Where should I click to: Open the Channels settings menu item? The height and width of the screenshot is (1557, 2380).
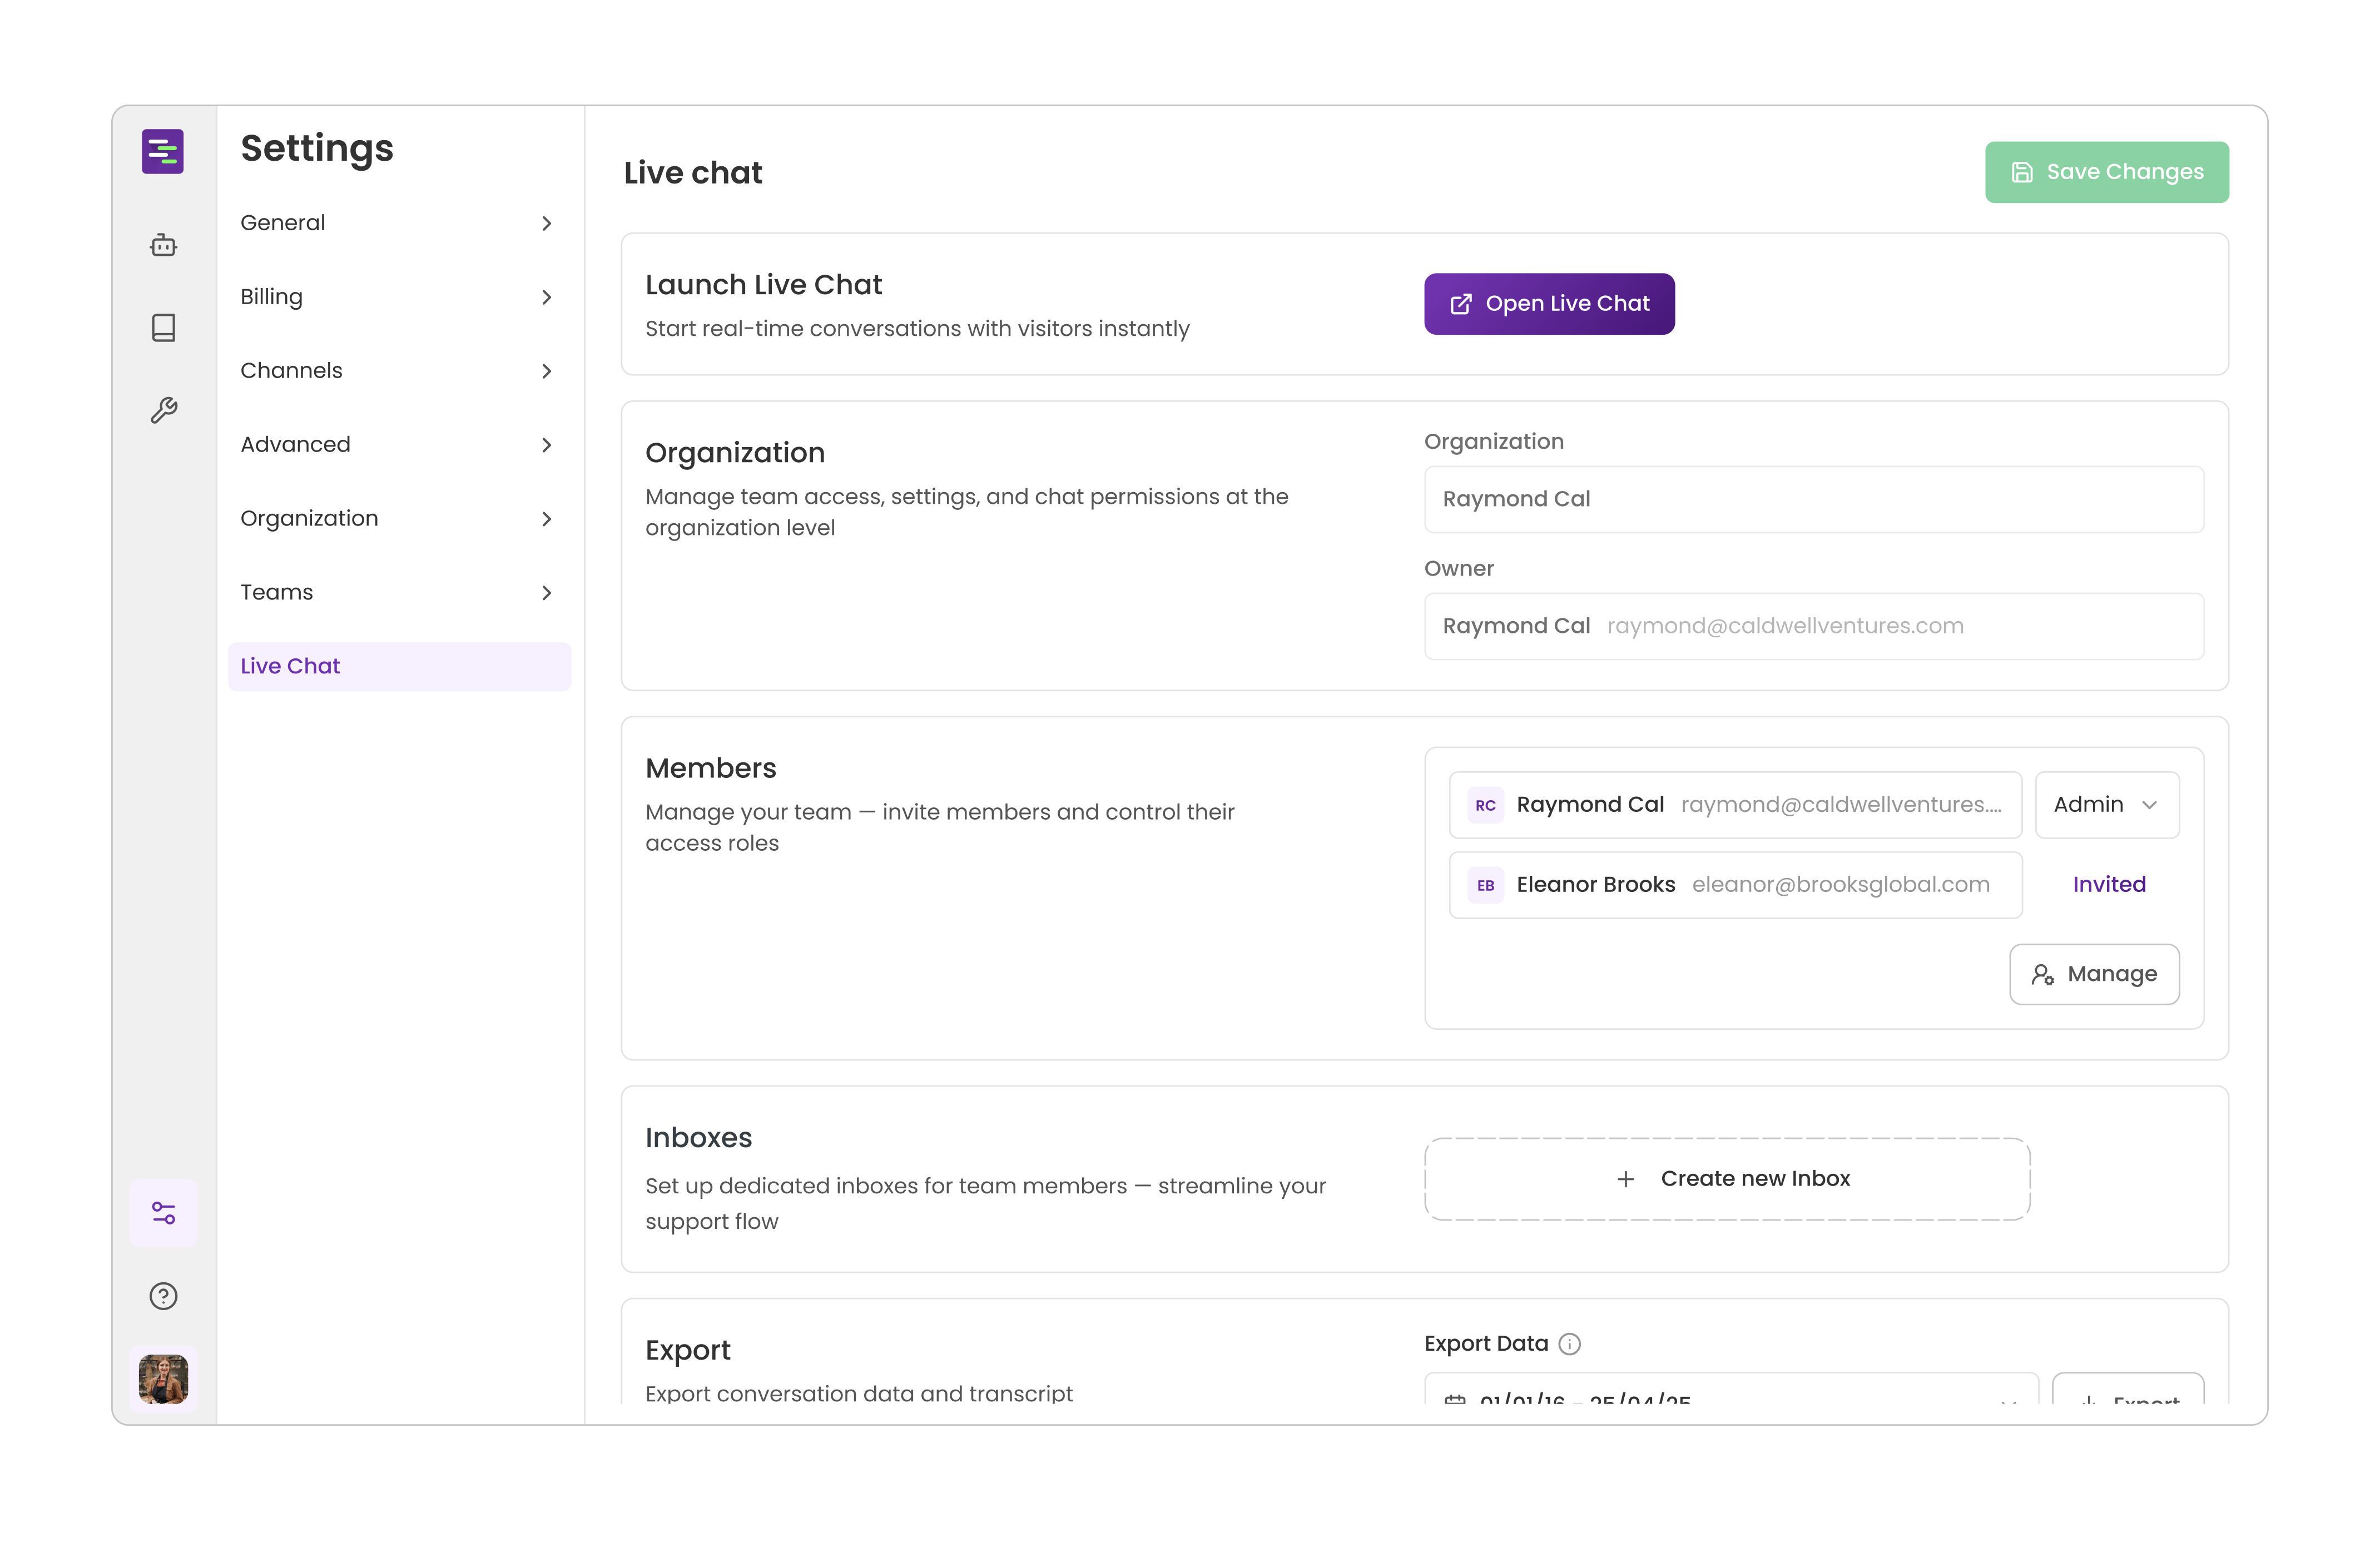click(x=398, y=371)
